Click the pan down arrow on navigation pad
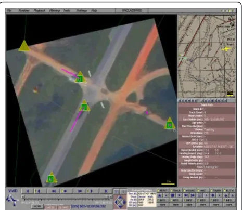 click(120, 206)
